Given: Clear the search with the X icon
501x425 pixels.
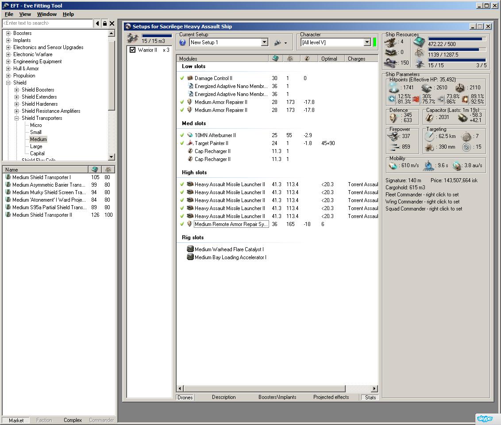Looking at the screenshot, I should 112,23.
